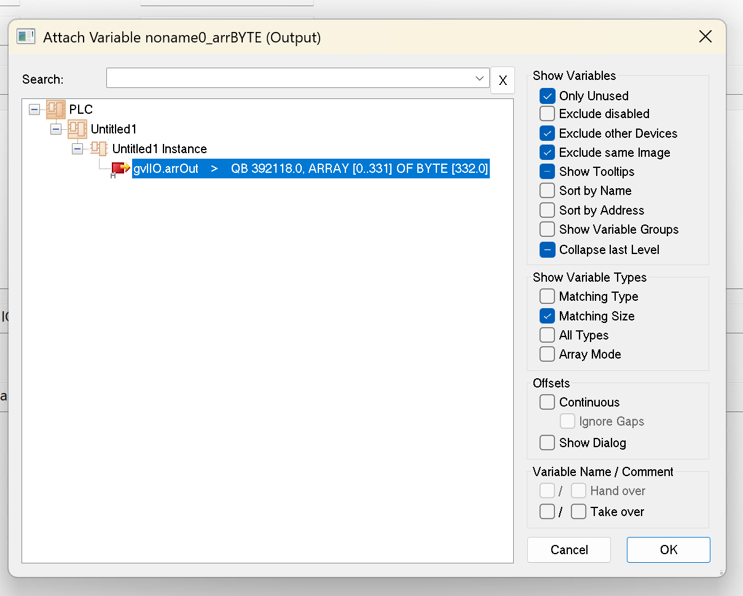Enable Exclude disabled checkbox
The width and height of the screenshot is (743, 596).
(547, 114)
